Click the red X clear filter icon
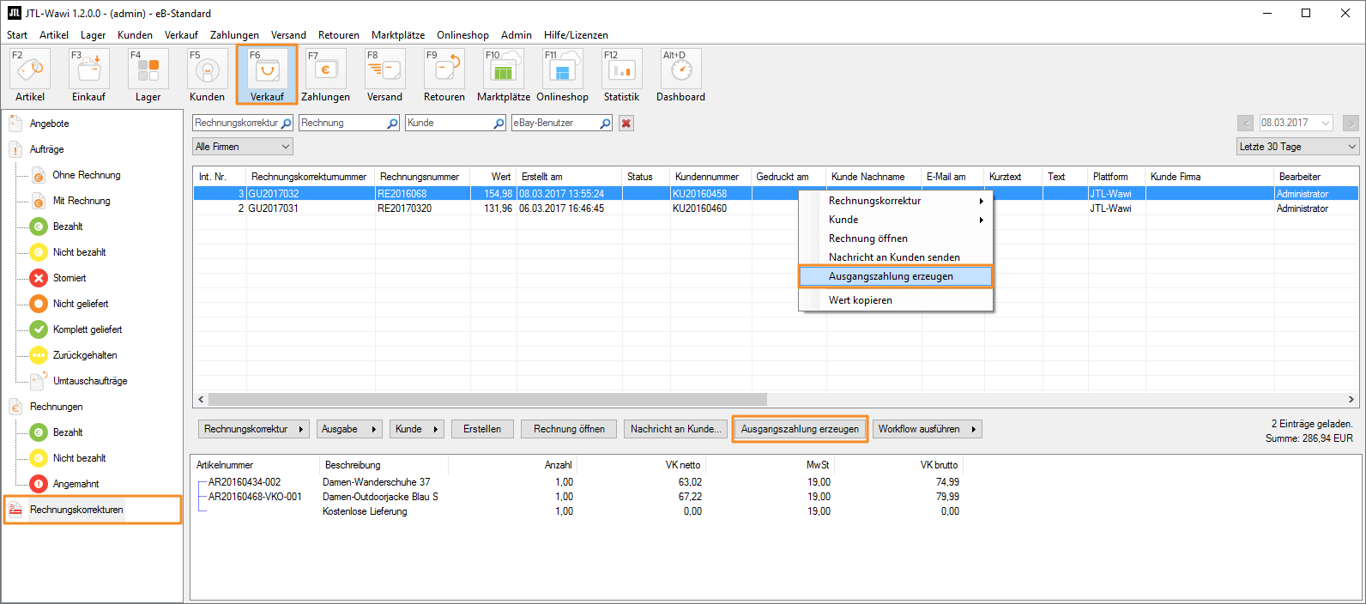Viewport: 1366px width, 604px height. click(626, 124)
